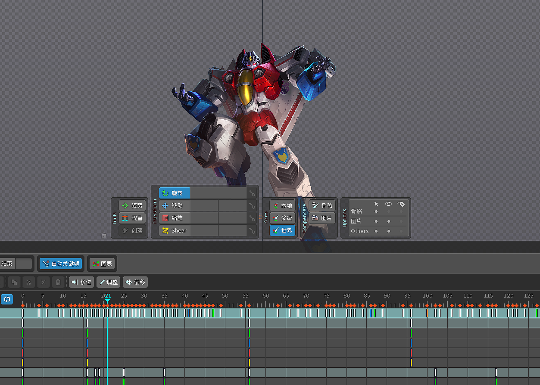Click the 调整 adjust button
540x385 pixels.
108,282
